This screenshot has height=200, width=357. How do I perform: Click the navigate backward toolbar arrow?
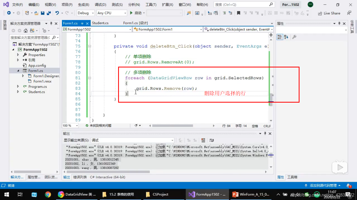point(9,13)
